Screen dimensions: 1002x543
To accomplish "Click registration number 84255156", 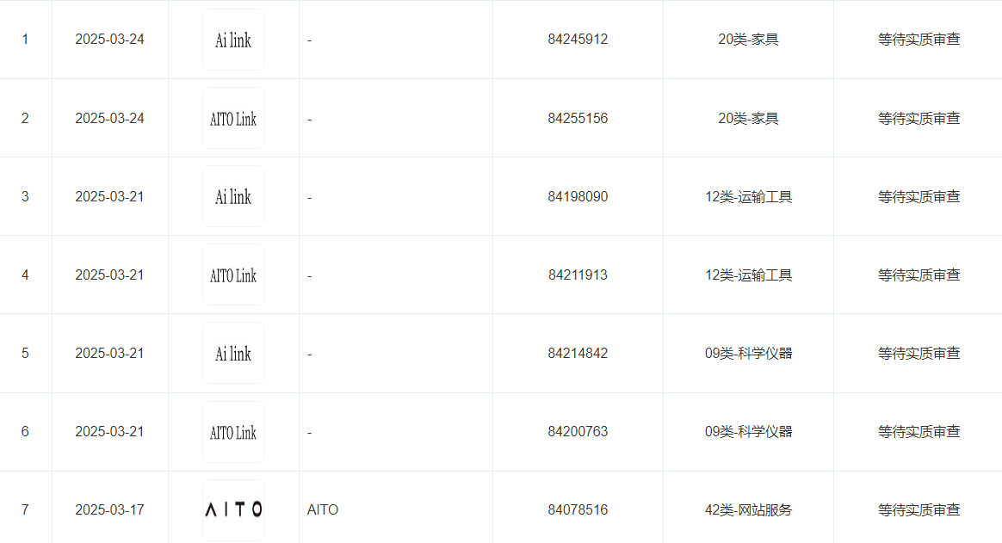I will (x=578, y=118).
